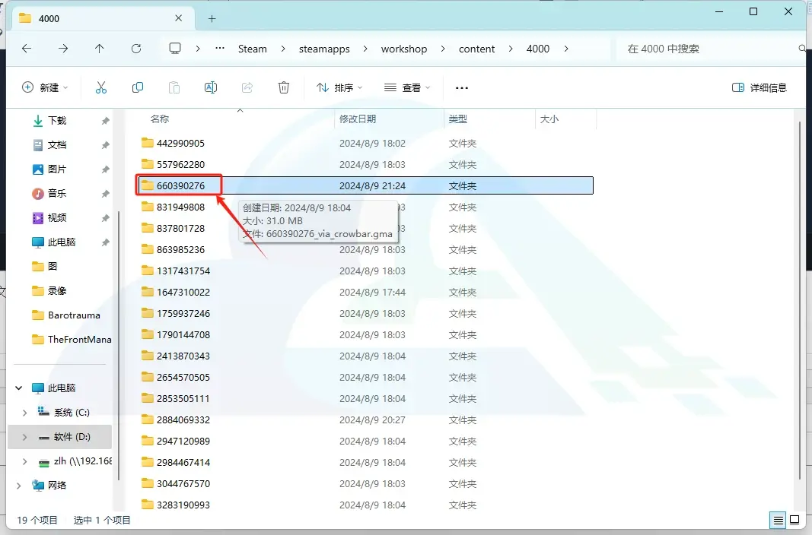Click steamapps in the breadcrumb path
812x535 pixels.
coord(324,49)
